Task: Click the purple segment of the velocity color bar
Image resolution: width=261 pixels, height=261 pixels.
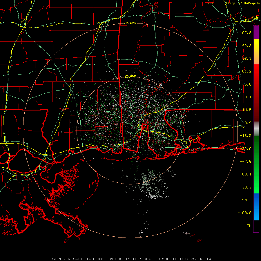Action: [256, 32]
